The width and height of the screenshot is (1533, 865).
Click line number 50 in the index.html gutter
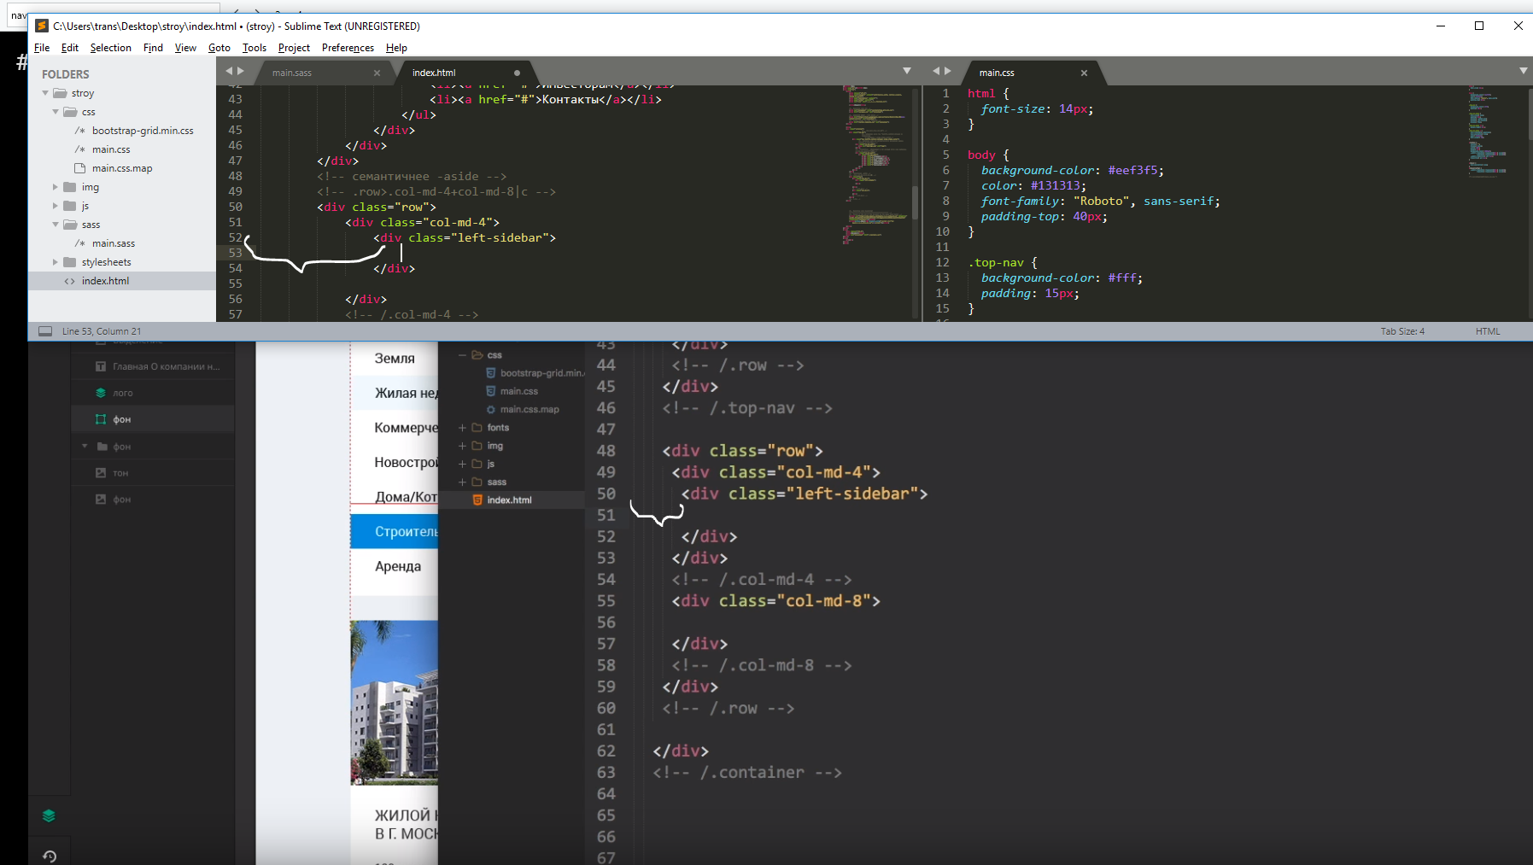[235, 207]
